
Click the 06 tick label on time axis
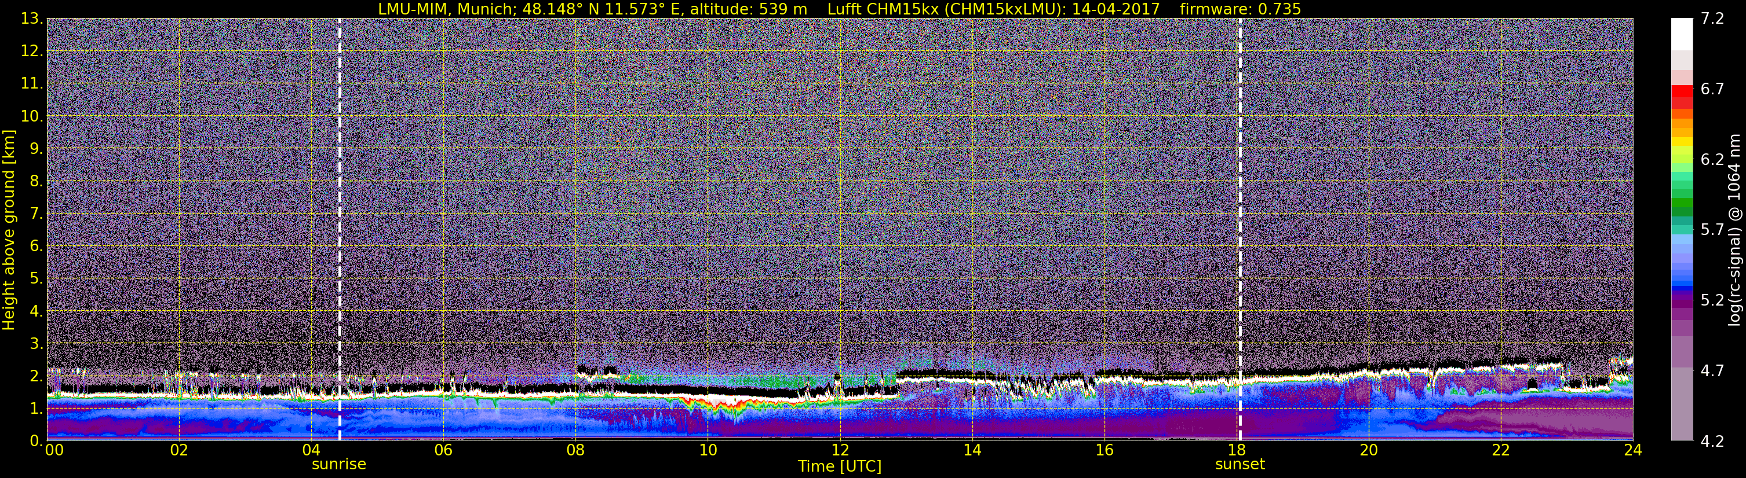coord(443,450)
